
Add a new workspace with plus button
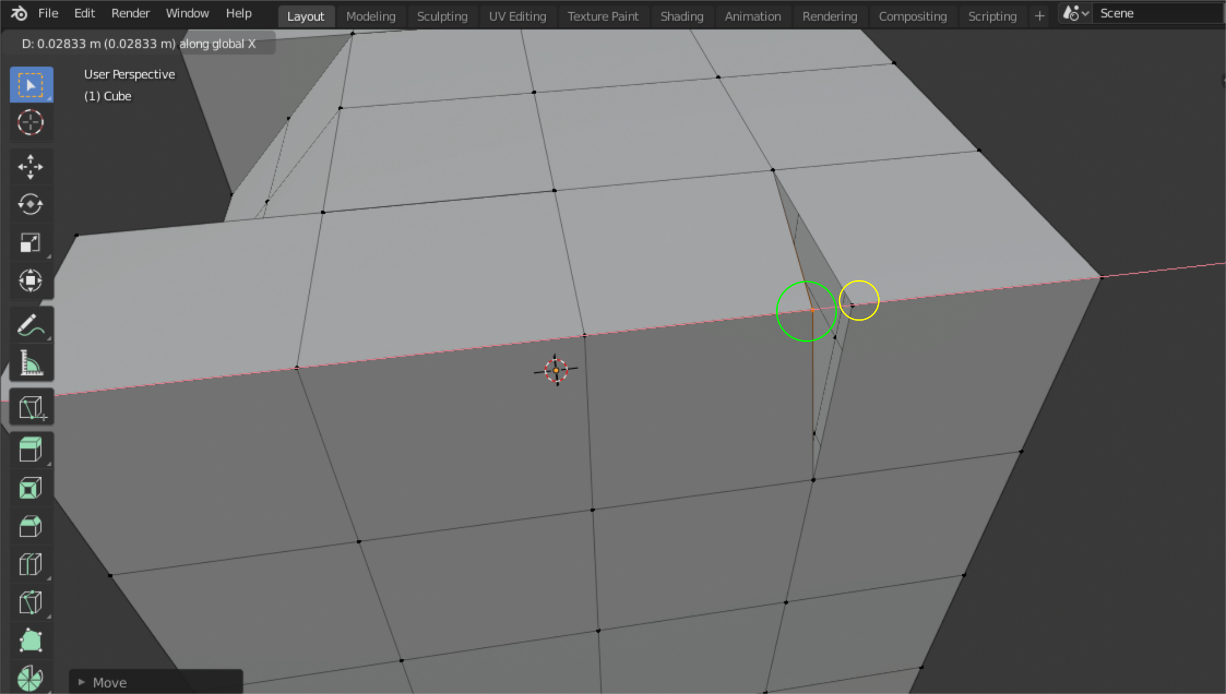(x=1039, y=16)
